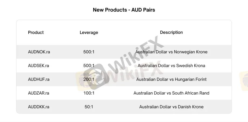The width and height of the screenshot is (248, 122).
Task: Click the AUDDKK.ra product cell
Action: (x=39, y=107)
